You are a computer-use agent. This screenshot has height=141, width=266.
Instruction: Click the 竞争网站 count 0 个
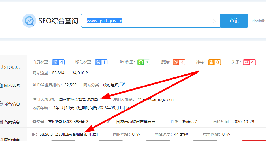pos(226,134)
